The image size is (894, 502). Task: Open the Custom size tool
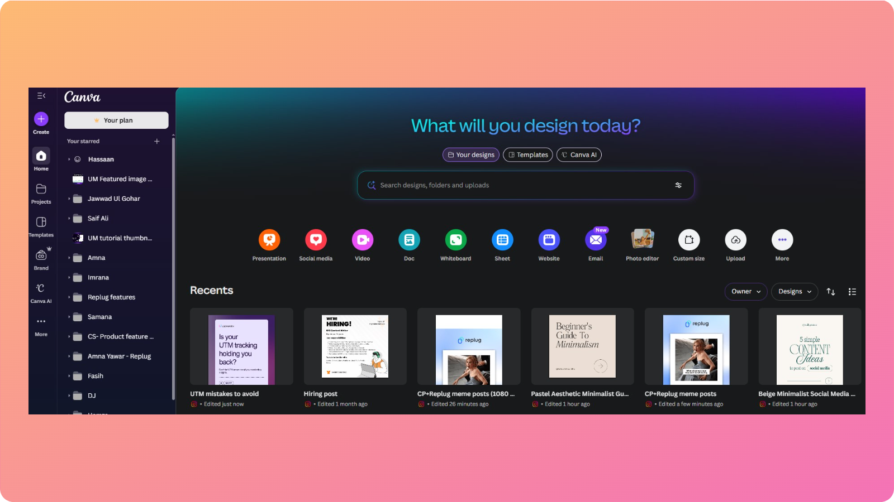pyautogui.click(x=688, y=239)
